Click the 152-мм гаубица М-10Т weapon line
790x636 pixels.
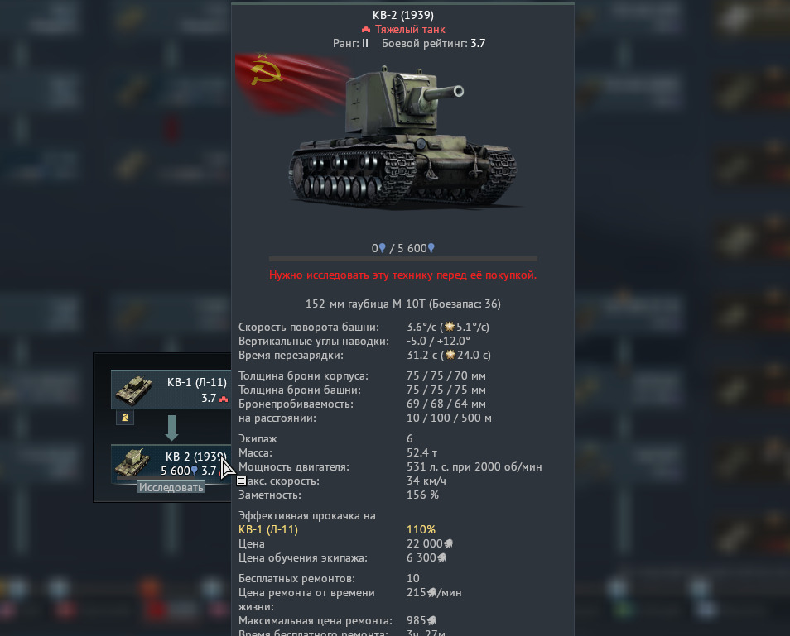point(403,304)
